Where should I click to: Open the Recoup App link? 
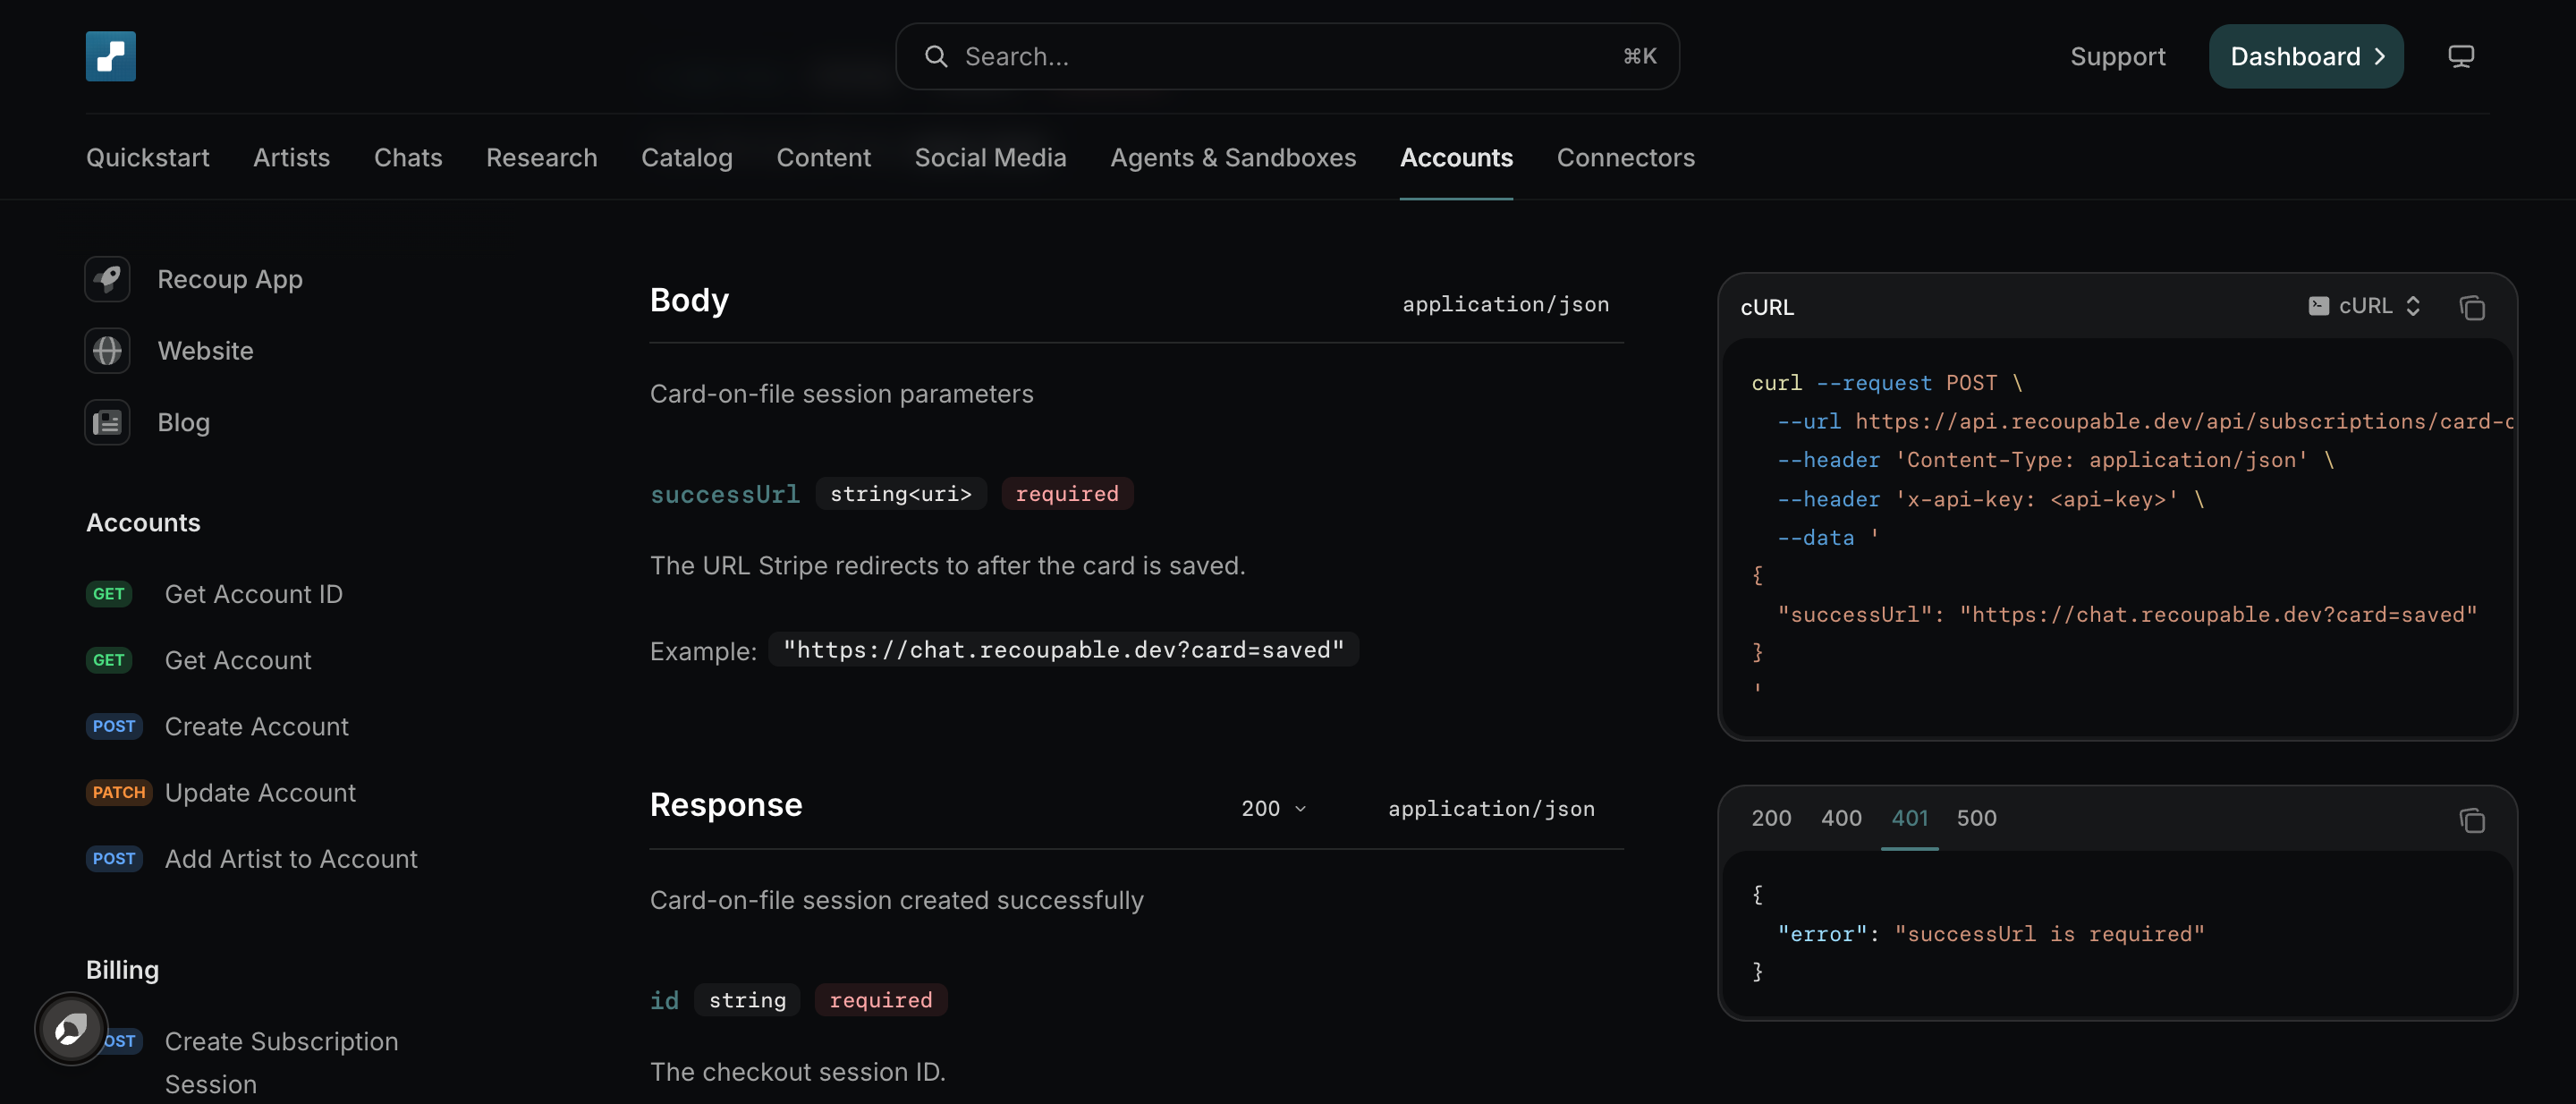pyautogui.click(x=230, y=279)
